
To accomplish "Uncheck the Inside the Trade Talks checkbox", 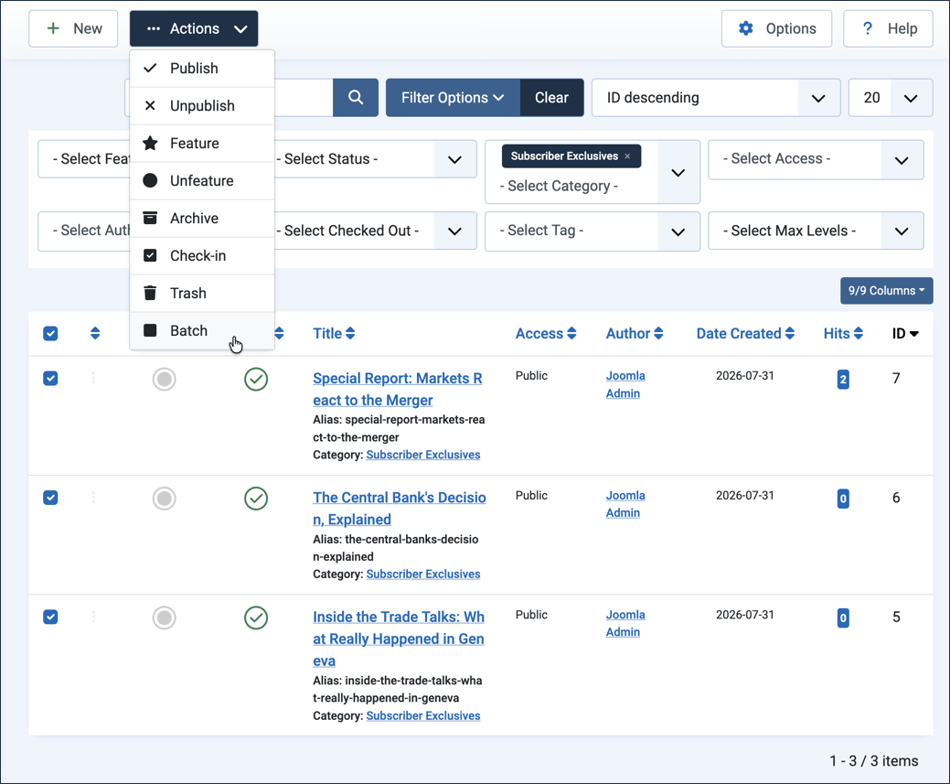I will pyautogui.click(x=50, y=617).
